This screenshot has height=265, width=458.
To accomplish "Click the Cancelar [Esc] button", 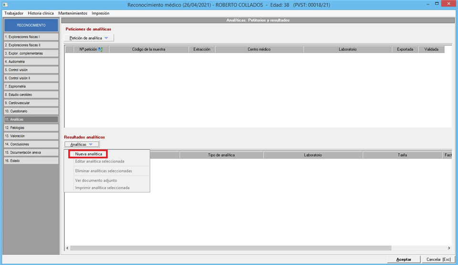I will (437, 260).
